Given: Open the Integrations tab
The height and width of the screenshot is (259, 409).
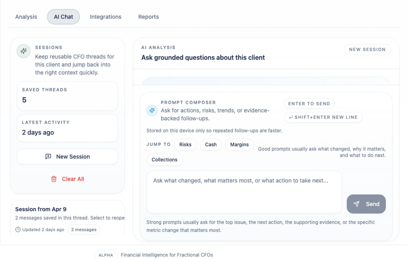Looking at the screenshot, I should pyautogui.click(x=105, y=17).
